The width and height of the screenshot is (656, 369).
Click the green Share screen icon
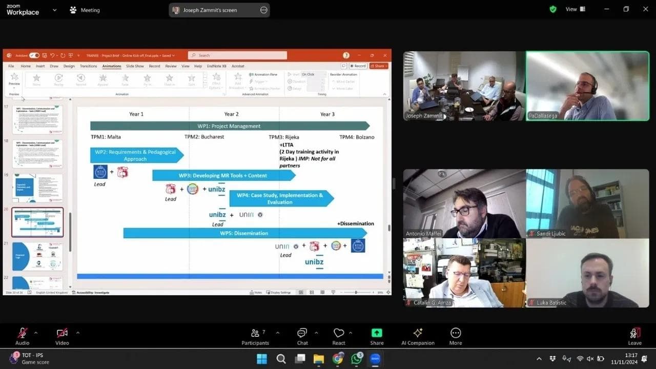click(x=377, y=333)
